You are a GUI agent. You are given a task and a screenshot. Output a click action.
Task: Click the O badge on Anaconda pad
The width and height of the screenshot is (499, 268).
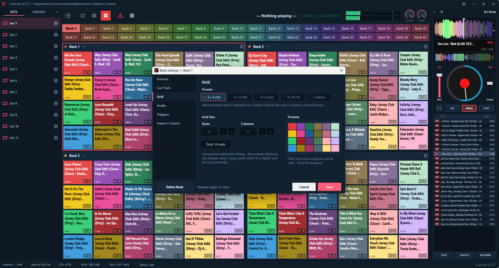pos(89,147)
